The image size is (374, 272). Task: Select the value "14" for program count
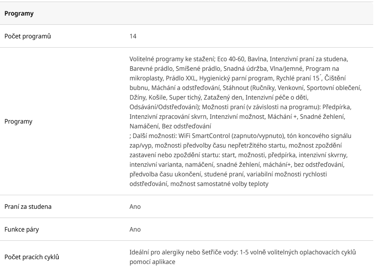(x=133, y=36)
